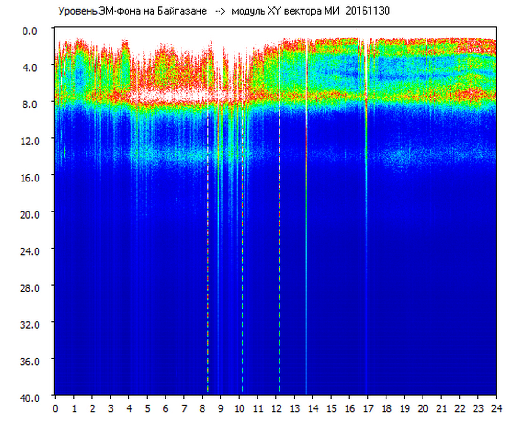Click the dashed vertical marker near hour 8.3
Screen dimensions: 514x422
pos(208,281)
